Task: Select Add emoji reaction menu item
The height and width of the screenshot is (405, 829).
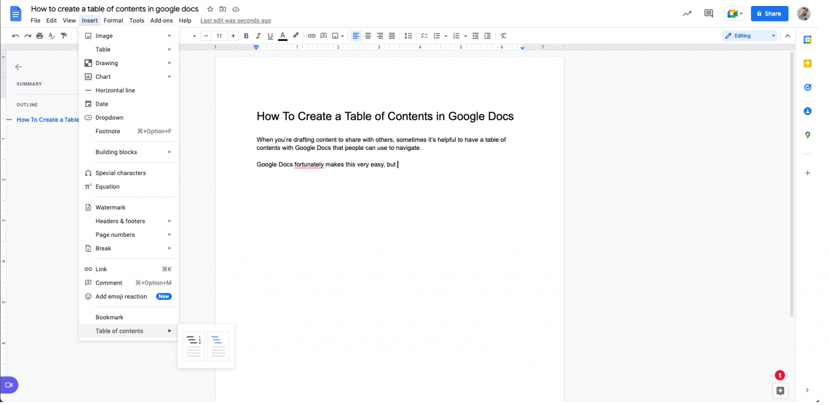Action: pyautogui.click(x=128, y=297)
